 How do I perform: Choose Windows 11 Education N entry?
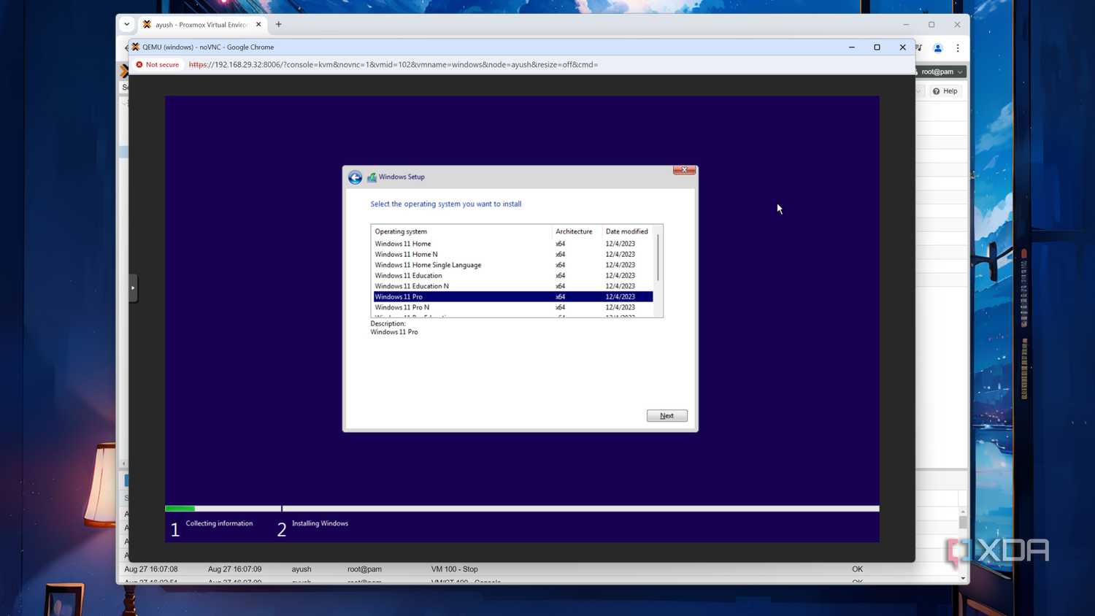pyautogui.click(x=512, y=286)
